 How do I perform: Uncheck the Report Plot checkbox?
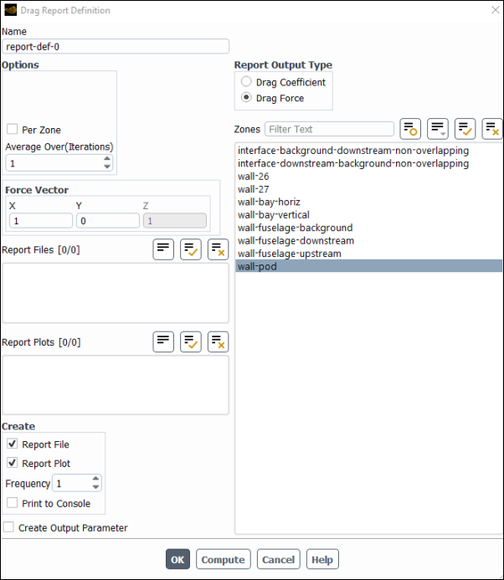[x=13, y=463]
